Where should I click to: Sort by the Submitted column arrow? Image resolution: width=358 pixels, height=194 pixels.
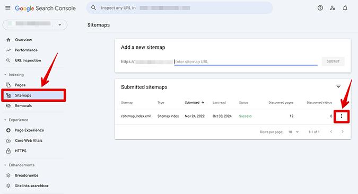[203, 102]
